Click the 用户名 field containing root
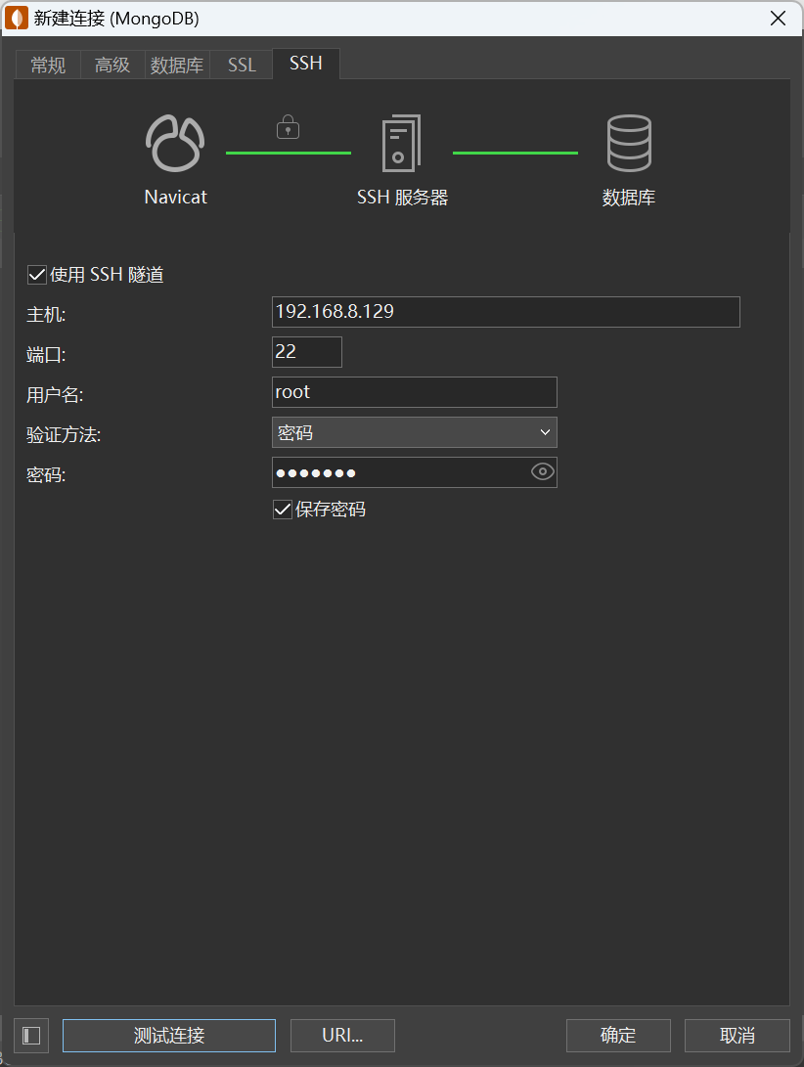Viewport: 804px width, 1067px height. pos(415,392)
